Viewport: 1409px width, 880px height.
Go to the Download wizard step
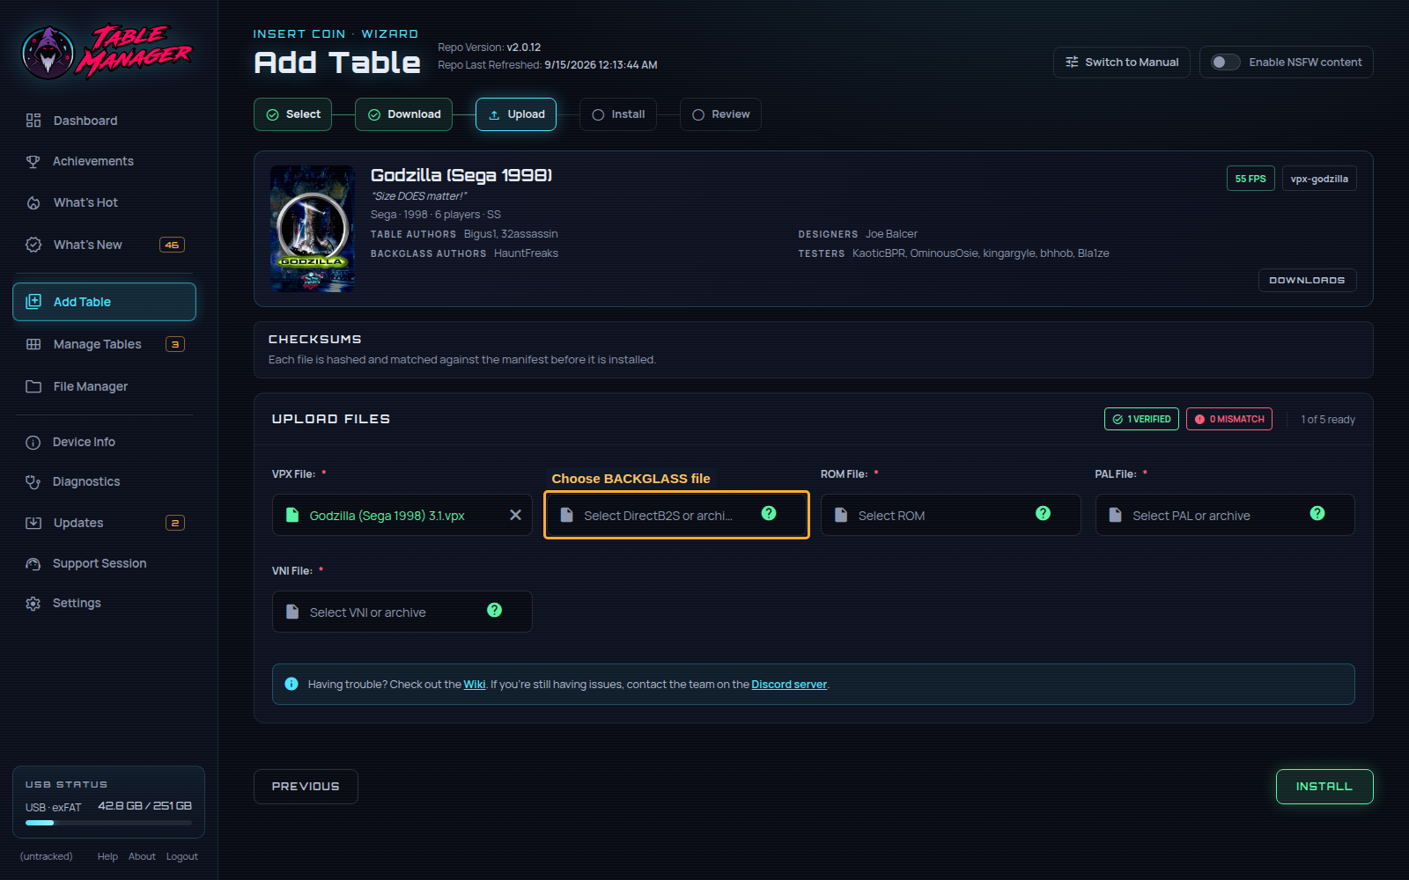coord(403,114)
